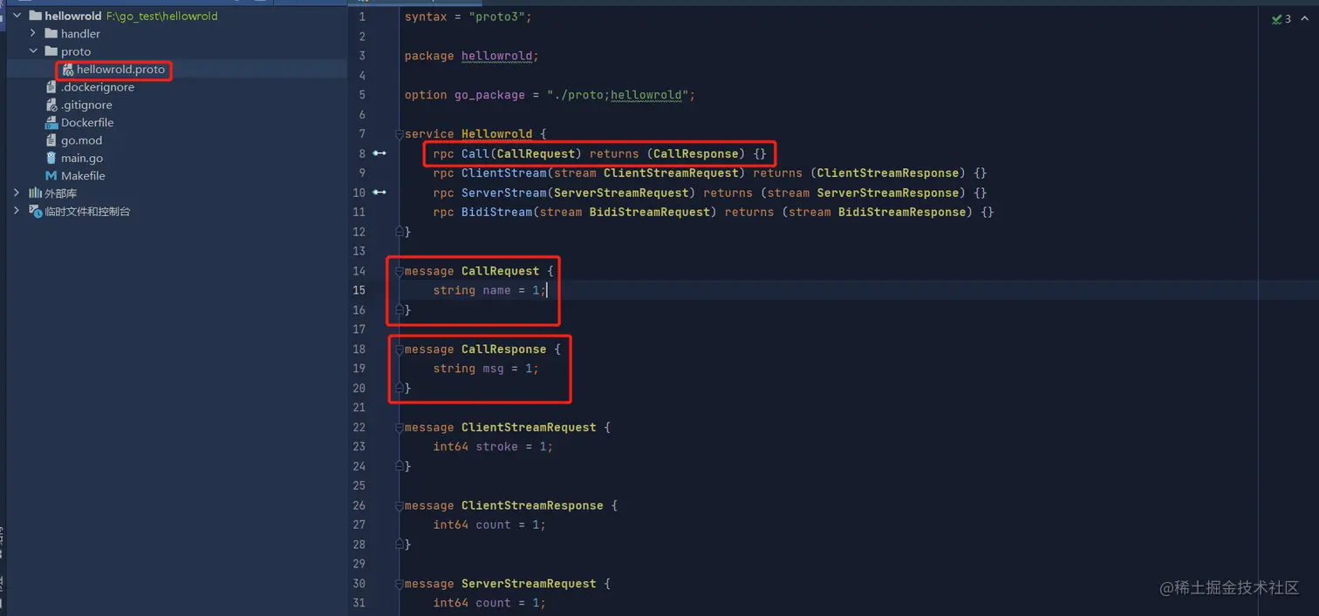
Task: Click the field name stroke on line 23
Action: 496,446
